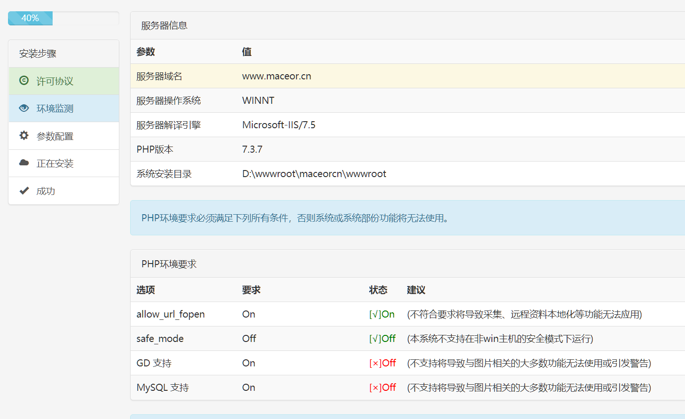
Task: Click the 系统安装目录 label
Action: coord(164,174)
